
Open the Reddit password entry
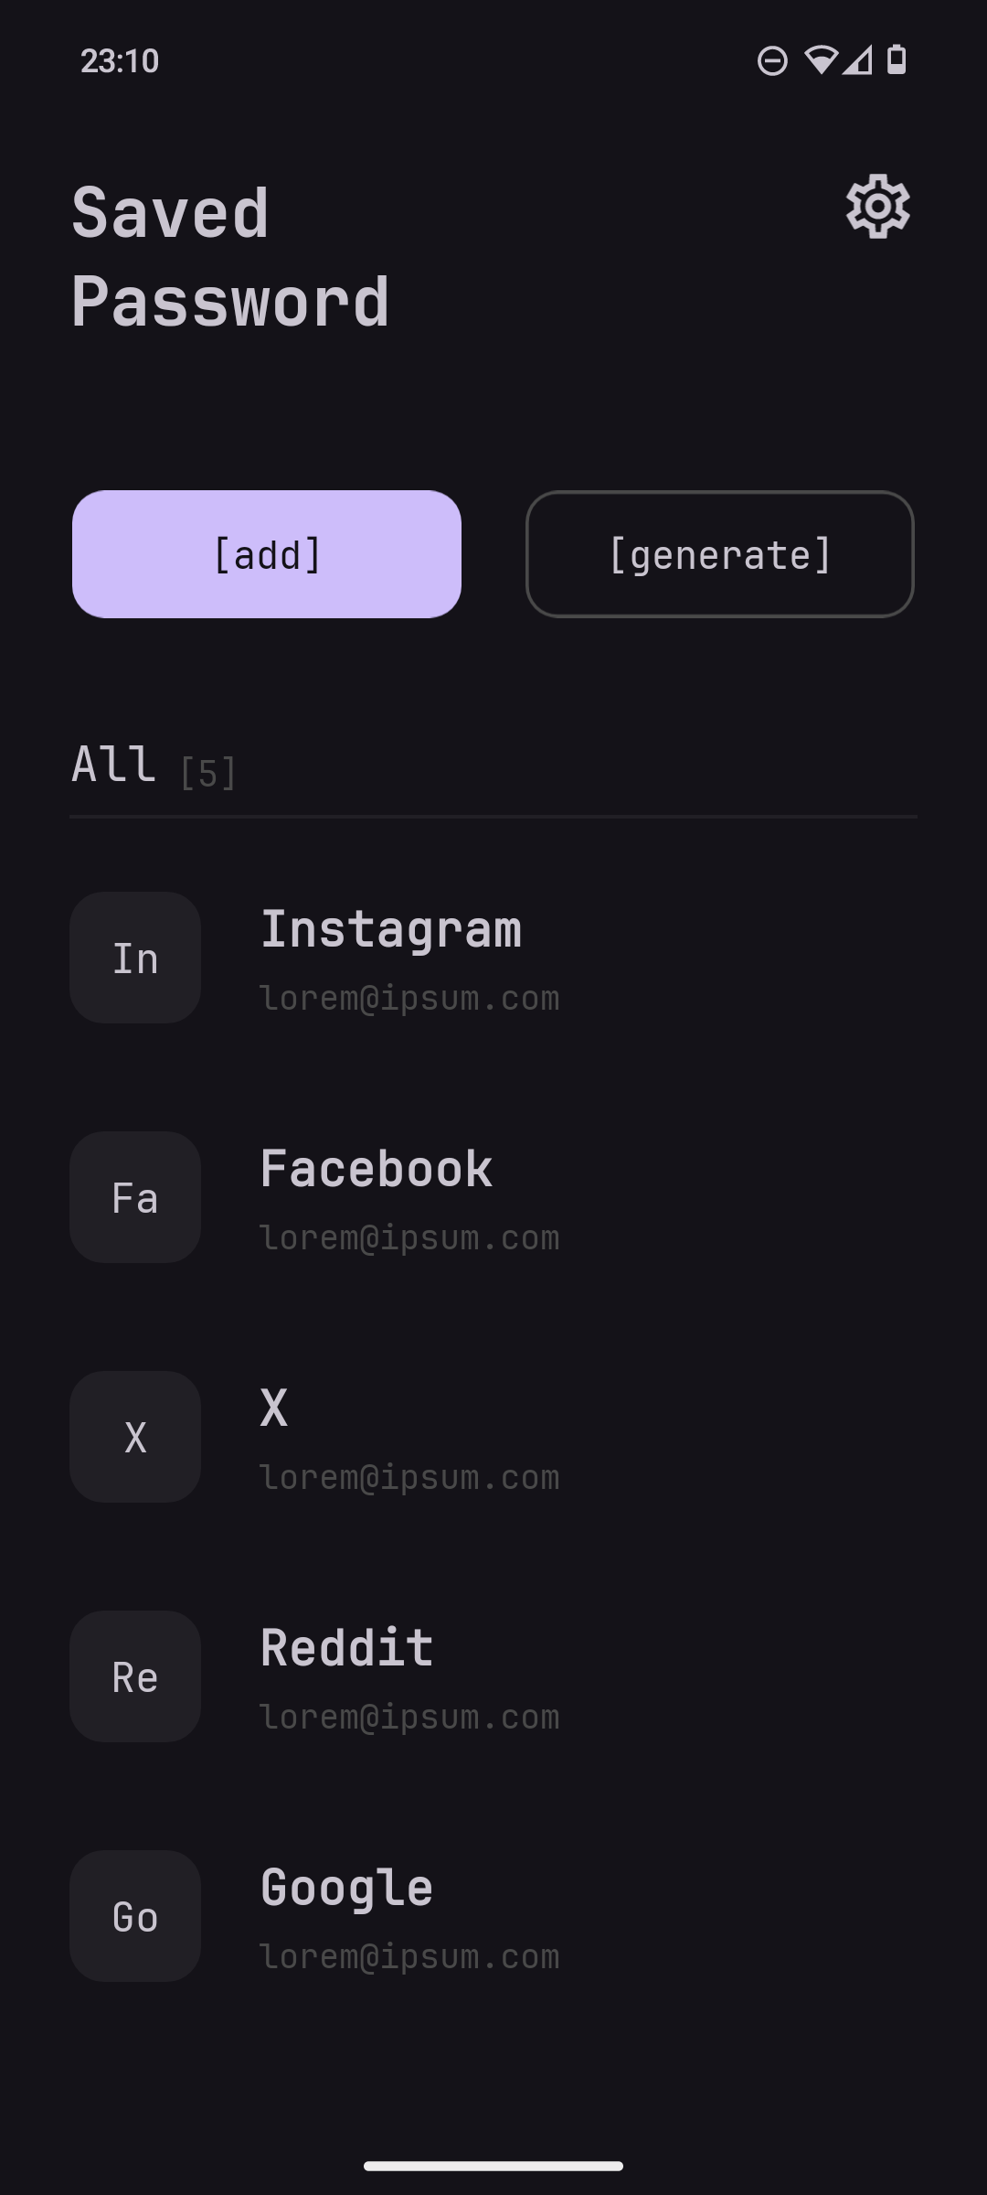pyautogui.click(x=347, y=1648)
